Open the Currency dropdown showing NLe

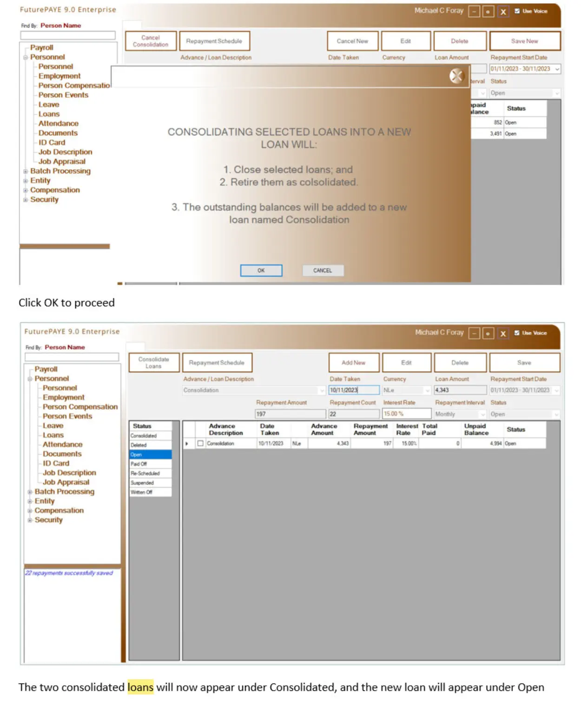pyautogui.click(x=427, y=390)
